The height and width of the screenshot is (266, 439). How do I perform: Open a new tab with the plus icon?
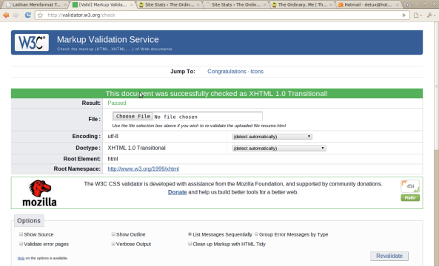(x=407, y=4)
